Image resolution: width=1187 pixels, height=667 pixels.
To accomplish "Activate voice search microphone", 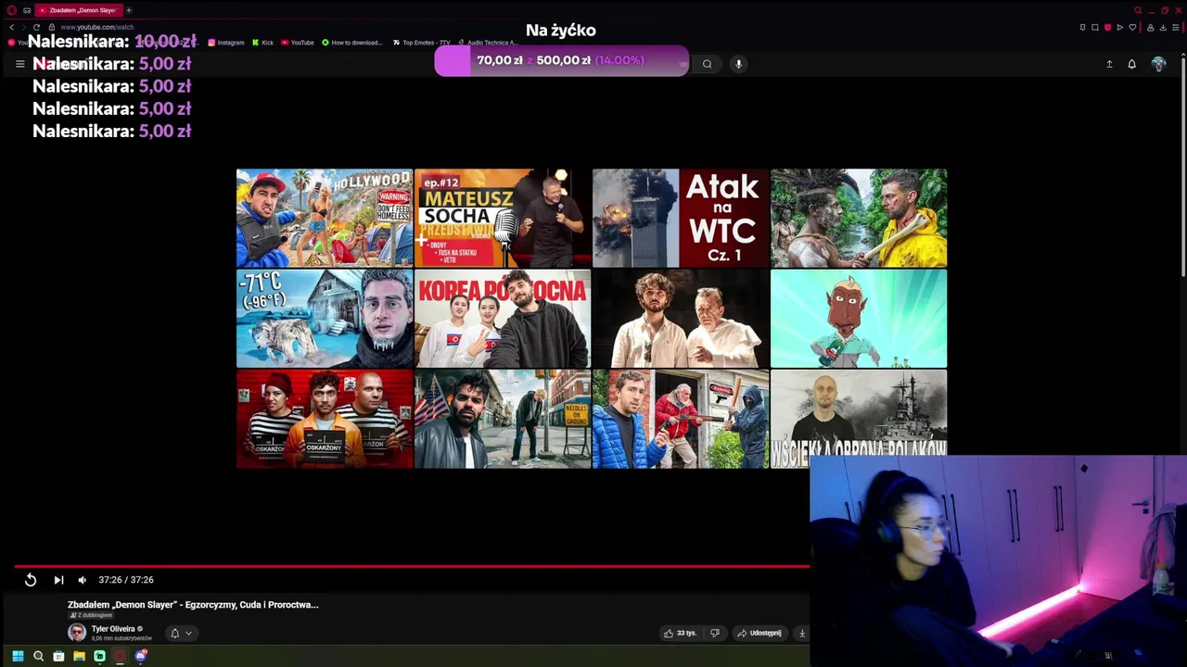I will tap(739, 64).
